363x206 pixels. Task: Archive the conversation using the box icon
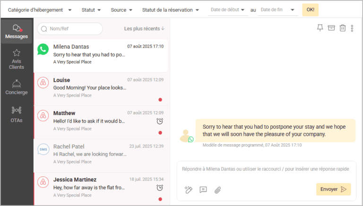(331, 28)
